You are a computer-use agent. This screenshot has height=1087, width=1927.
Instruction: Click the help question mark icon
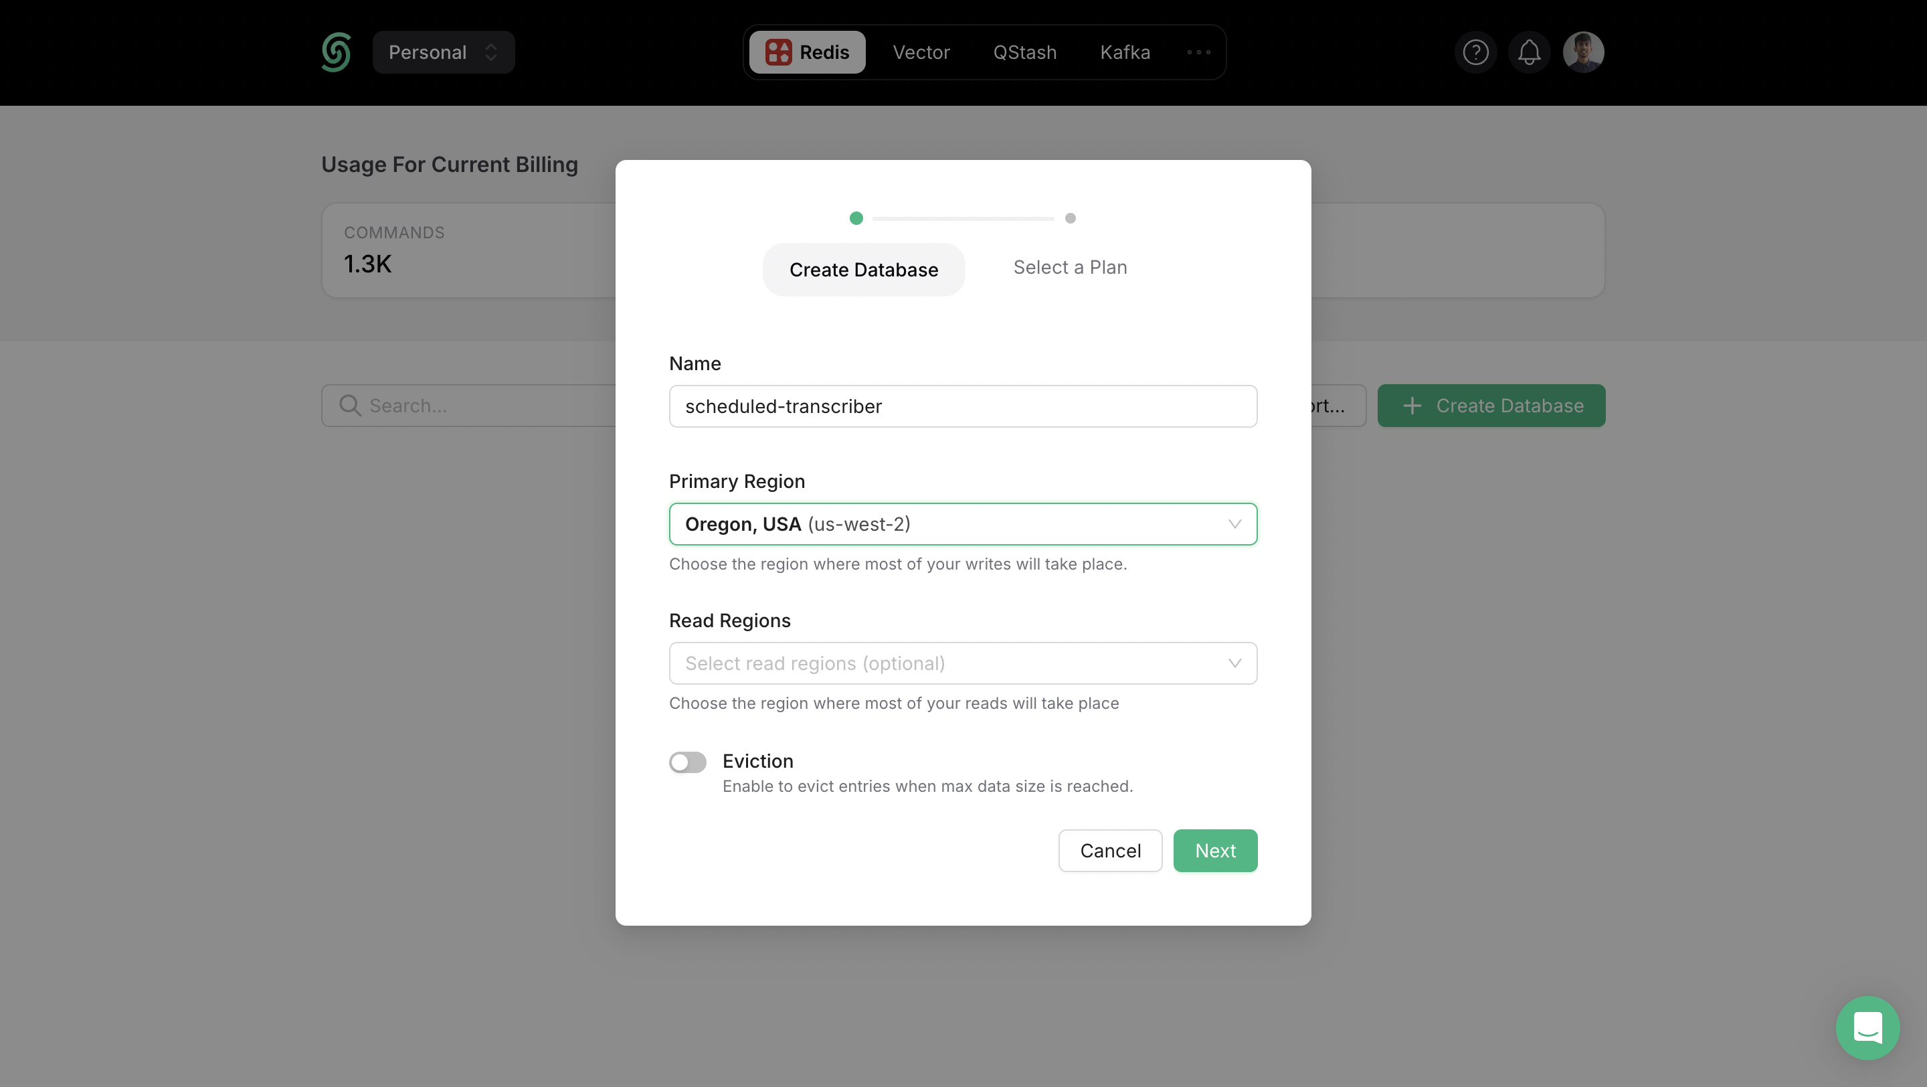(1475, 52)
